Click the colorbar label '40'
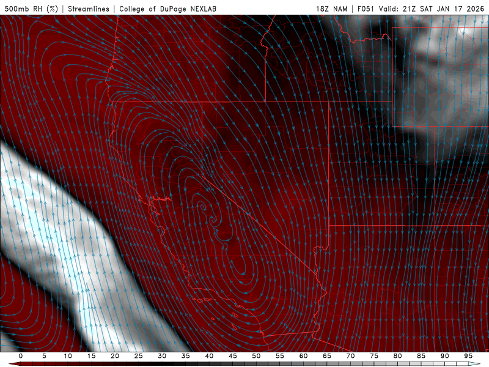 pyautogui.click(x=209, y=356)
